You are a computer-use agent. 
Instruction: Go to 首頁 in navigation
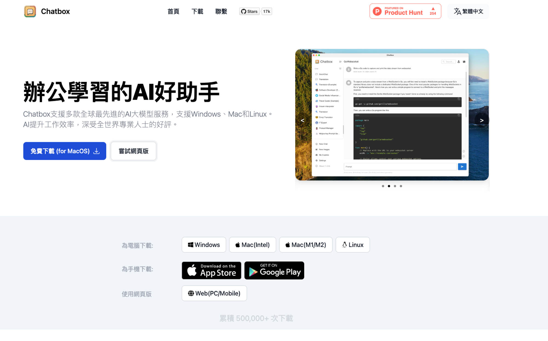click(173, 11)
